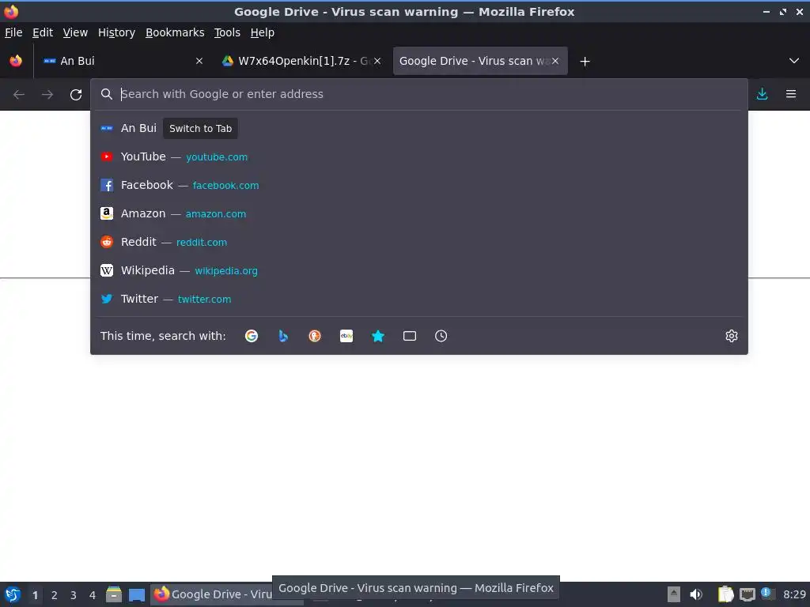Open the Firefox application menu
Viewport: 810px width, 607px height.
click(x=791, y=94)
